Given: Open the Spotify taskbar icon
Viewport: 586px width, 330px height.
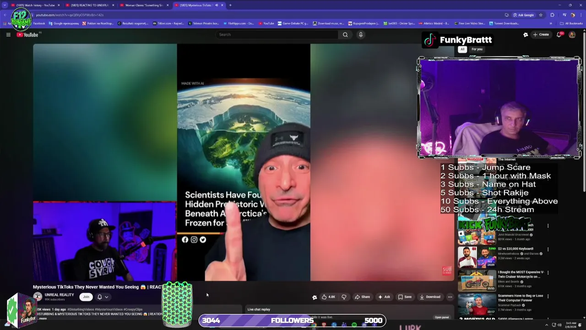Looking at the screenshot, I should (354, 325).
